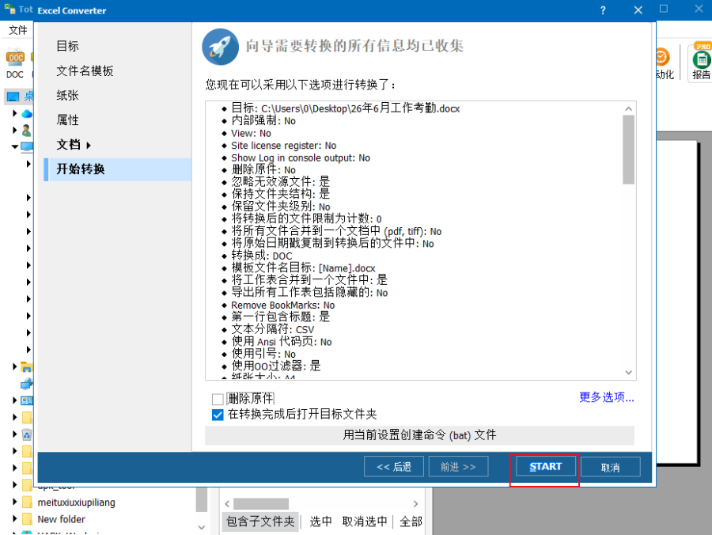Click the 模板文件名目标: [Name].docx line
This screenshot has height=535, width=712.
[303, 268]
